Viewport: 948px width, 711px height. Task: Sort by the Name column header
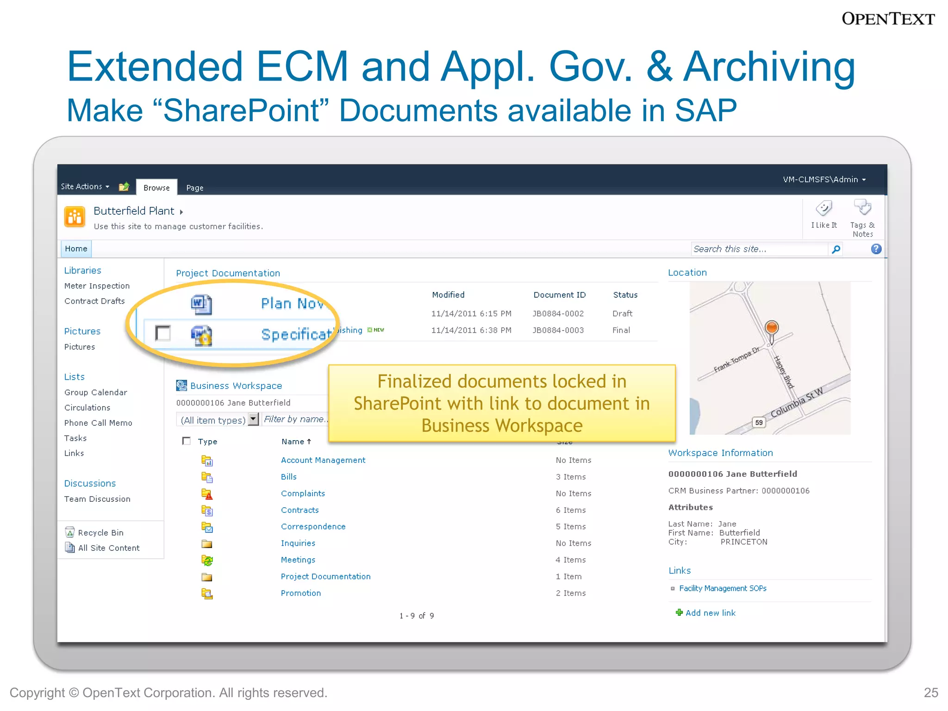[296, 442]
